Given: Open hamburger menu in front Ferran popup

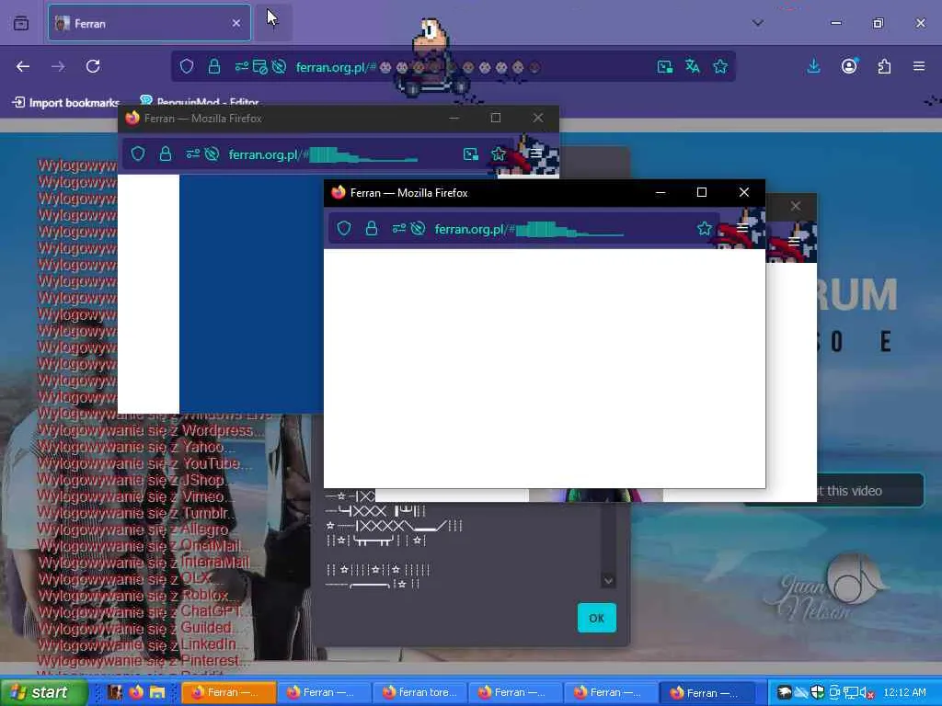Looking at the screenshot, I should pos(742,228).
